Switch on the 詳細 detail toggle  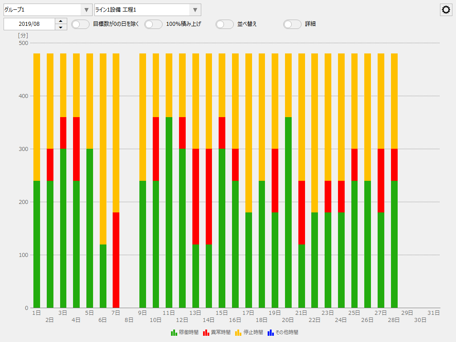point(292,24)
